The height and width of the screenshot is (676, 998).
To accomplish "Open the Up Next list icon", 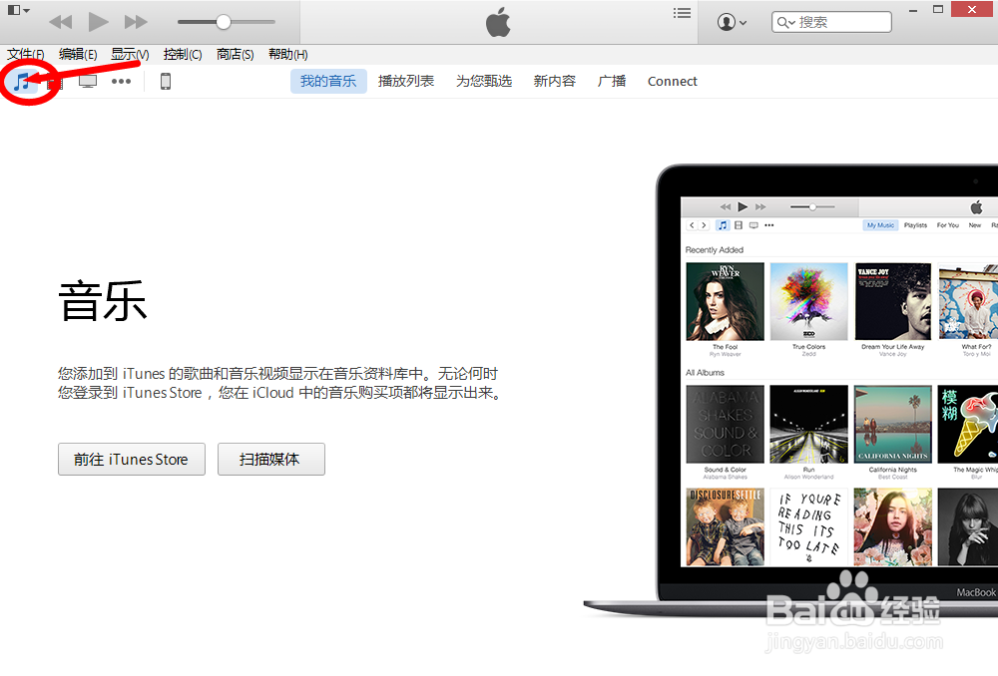I will pyautogui.click(x=682, y=13).
